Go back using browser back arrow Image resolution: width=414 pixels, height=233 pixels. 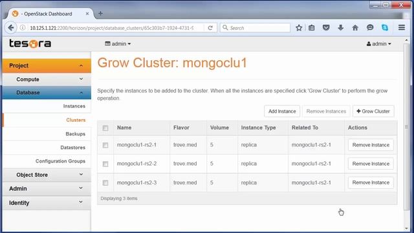coord(11,28)
